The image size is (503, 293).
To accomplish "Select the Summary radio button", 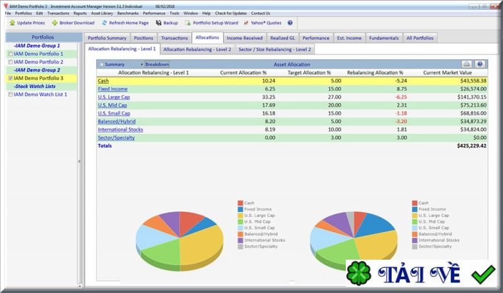I will point(102,65).
